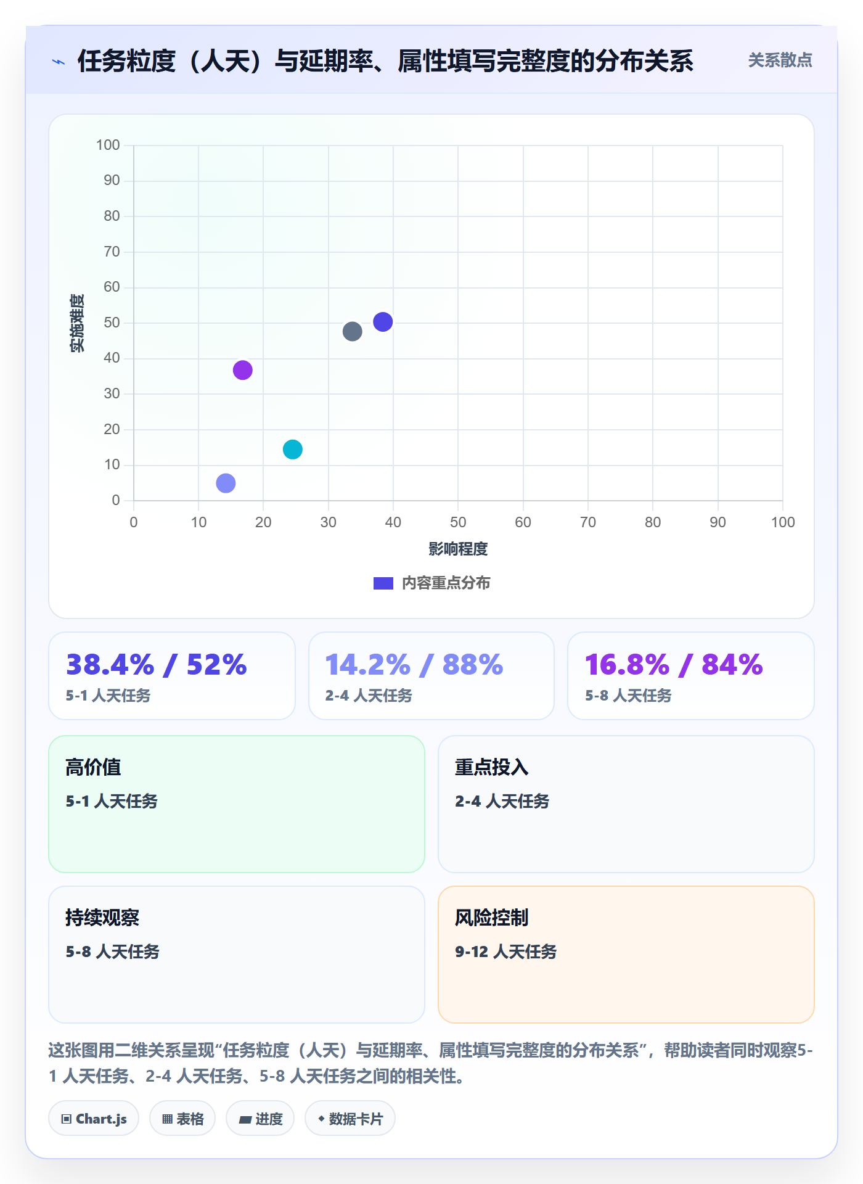The height and width of the screenshot is (1184, 863).
Task: Click the light periwinkle scatter point
Action: click(226, 483)
